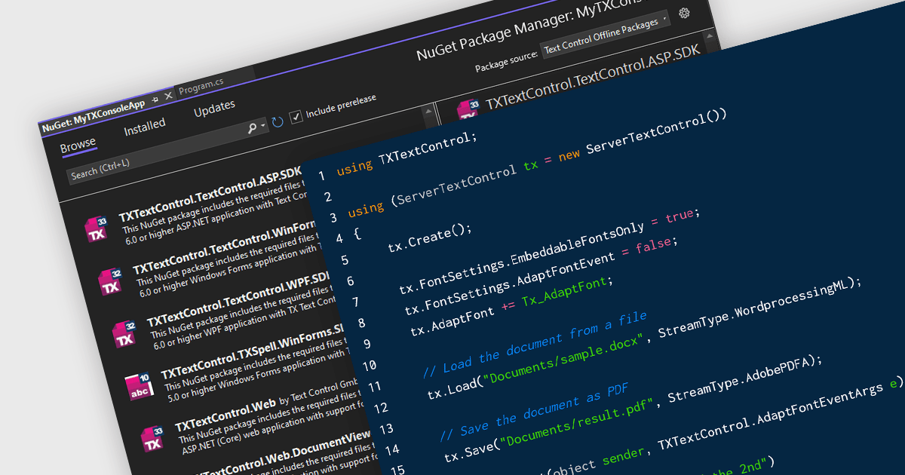Screen dimensions: 905x475
Task: Click code line 'using TXTextControl;'
Action: point(407,153)
